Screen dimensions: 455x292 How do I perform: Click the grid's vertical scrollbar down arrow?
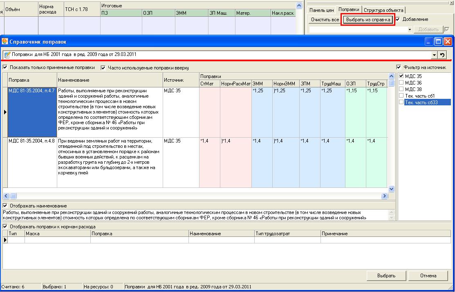391,189
